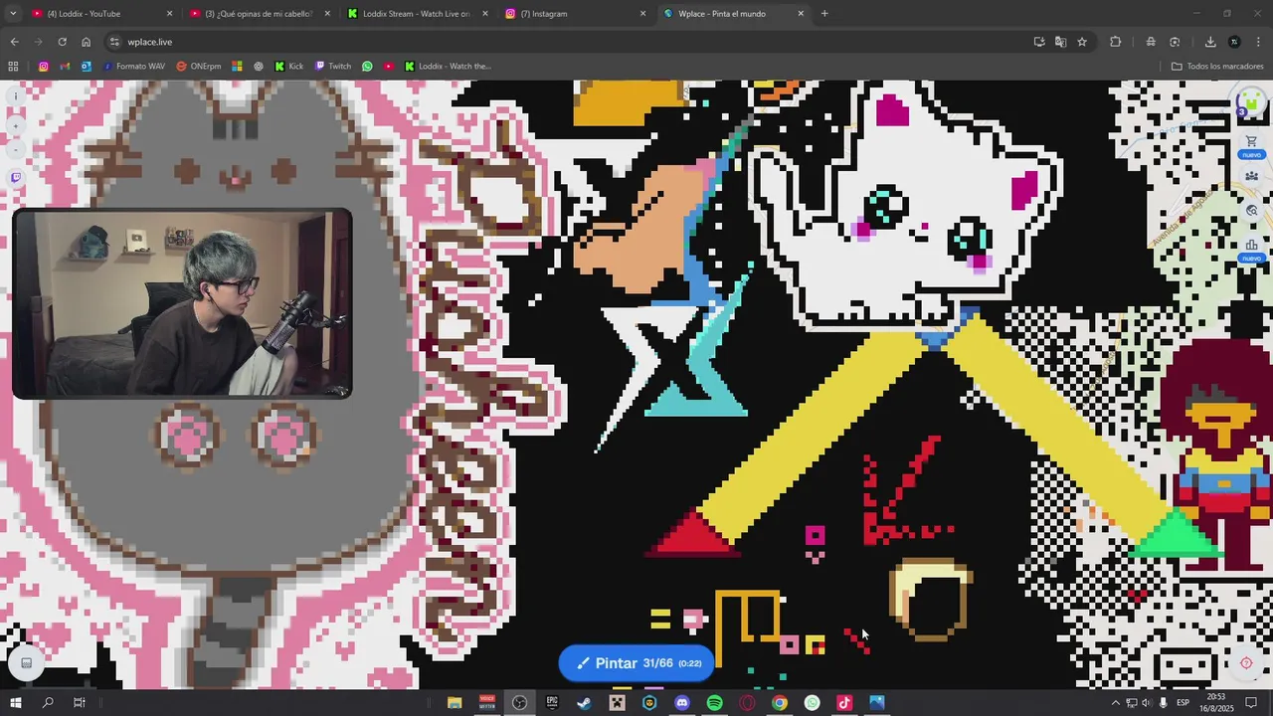
Task: Open the WhatsApp bookmark icon
Action: click(367, 67)
